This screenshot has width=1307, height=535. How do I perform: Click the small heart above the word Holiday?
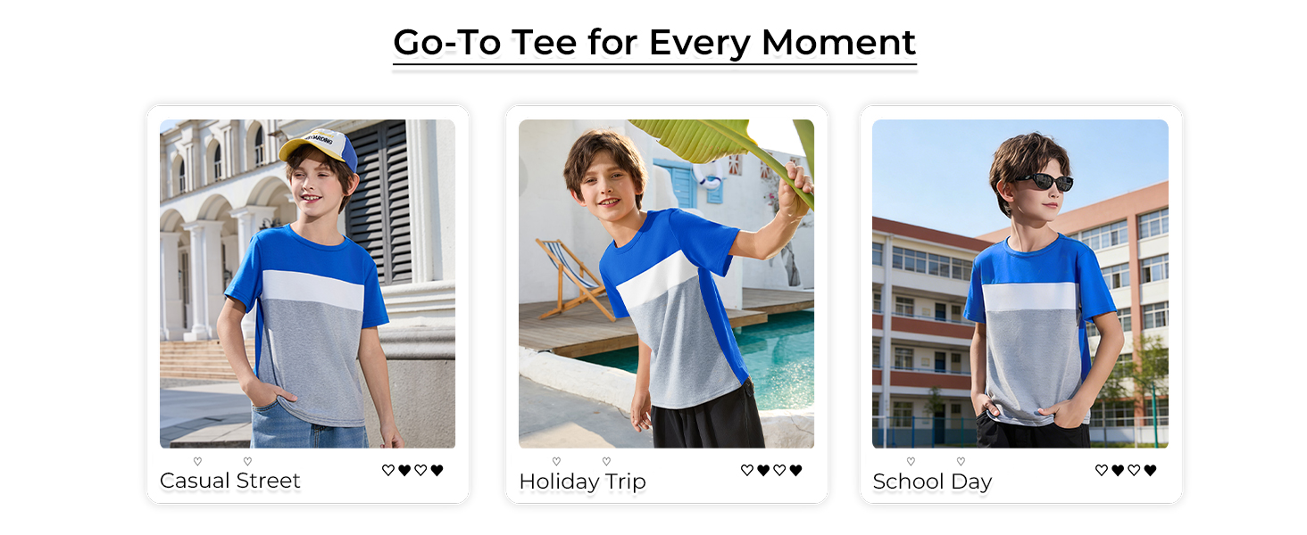(x=556, y=461)
